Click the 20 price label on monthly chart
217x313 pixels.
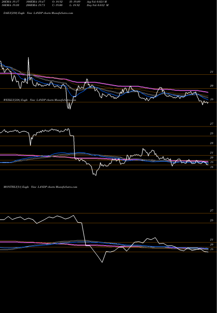click(x=212, y=244)
